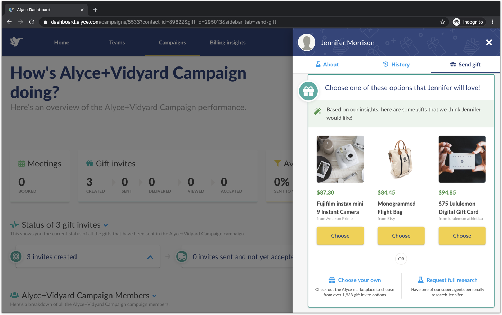Click the Incognito profile icon
Image resolution: width=502 pixels, height=315 pixels.
(x=457, y=22)
